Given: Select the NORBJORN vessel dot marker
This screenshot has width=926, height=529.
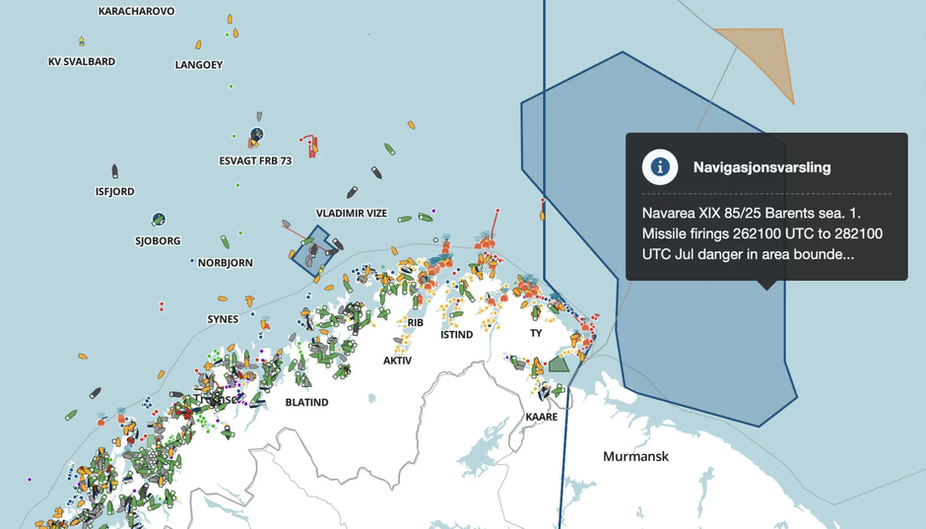Looking at the screenshot, I should pos(192,262).
